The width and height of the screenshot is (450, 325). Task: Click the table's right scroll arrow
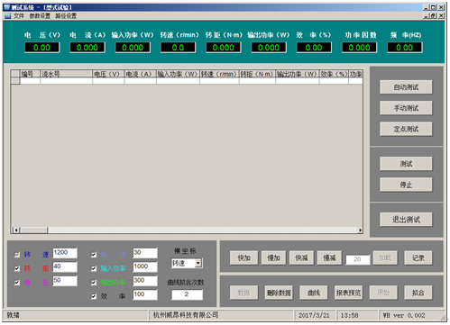(360, 230)
